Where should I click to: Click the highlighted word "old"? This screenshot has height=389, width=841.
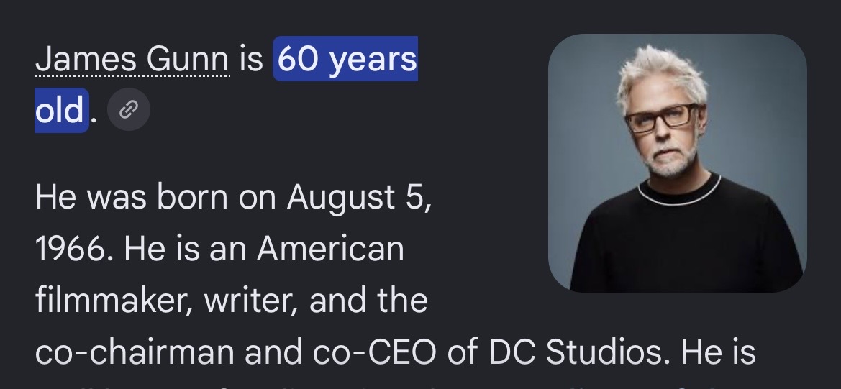pyautogui.click(x=61, y=110)
